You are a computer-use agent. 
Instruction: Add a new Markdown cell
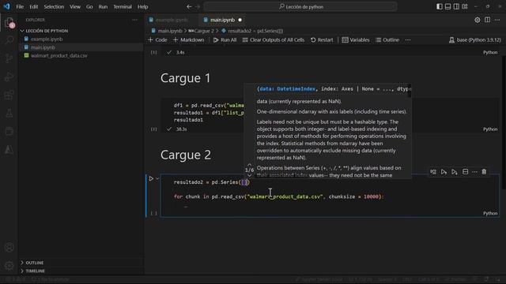pyautogui.click(x=189, y=40)
